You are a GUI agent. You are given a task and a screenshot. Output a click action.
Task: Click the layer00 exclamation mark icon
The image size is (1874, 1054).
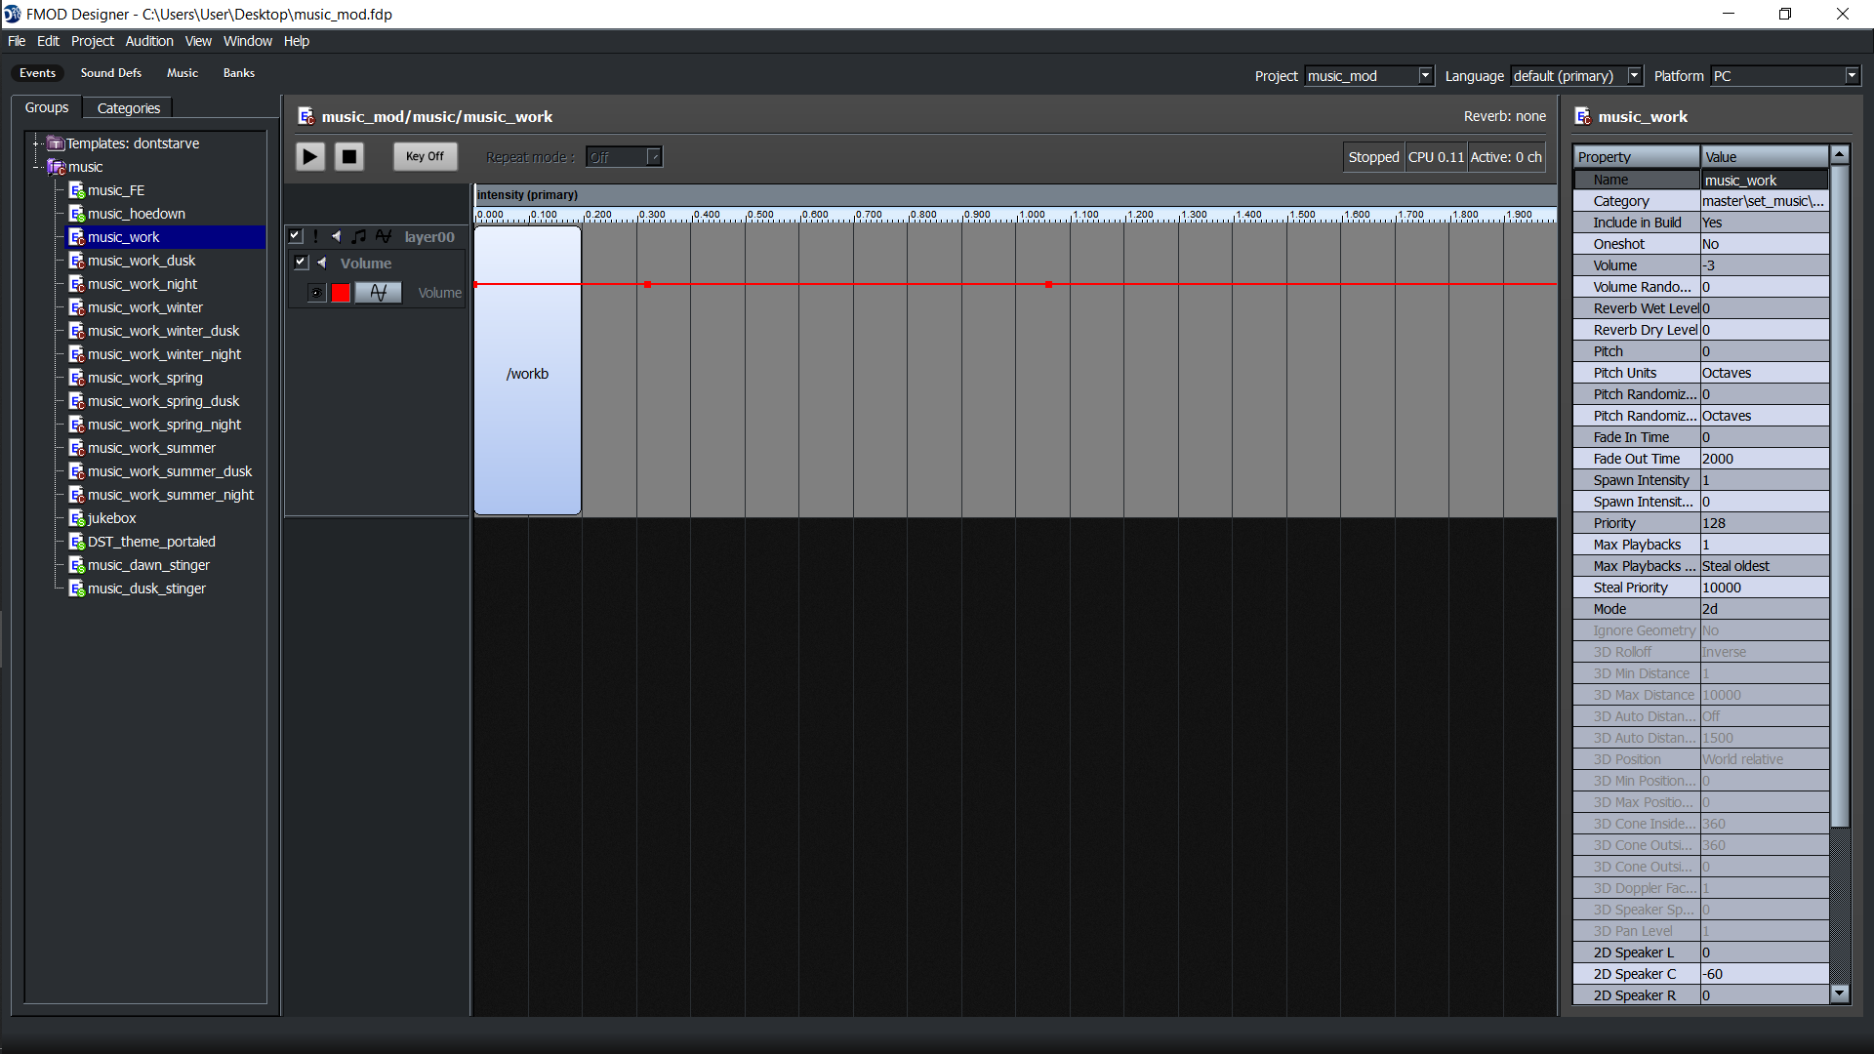coord(316,236)
